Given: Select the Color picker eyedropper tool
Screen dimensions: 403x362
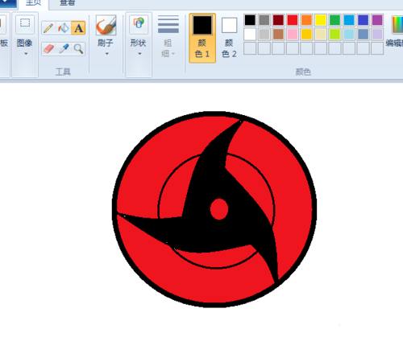Looking at the screenshot, I should (x=64, y=49).
